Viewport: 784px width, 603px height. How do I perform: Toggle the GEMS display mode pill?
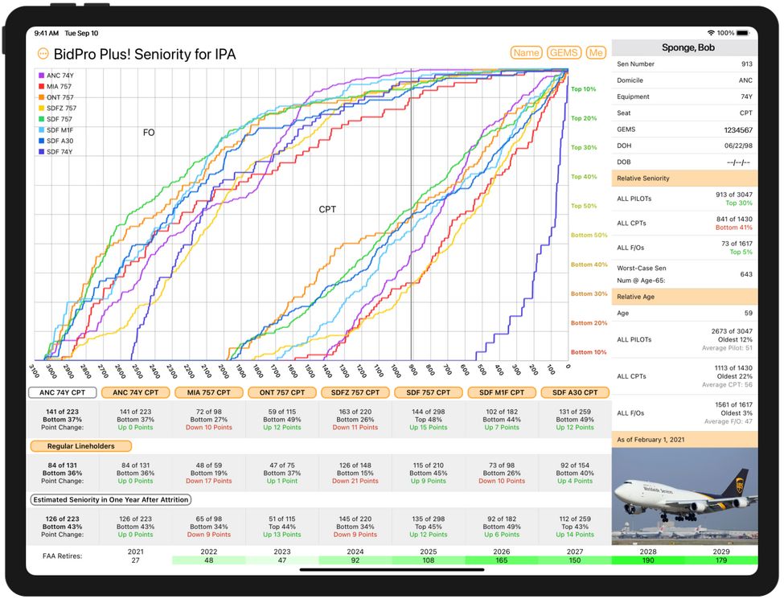pos(564,52)
